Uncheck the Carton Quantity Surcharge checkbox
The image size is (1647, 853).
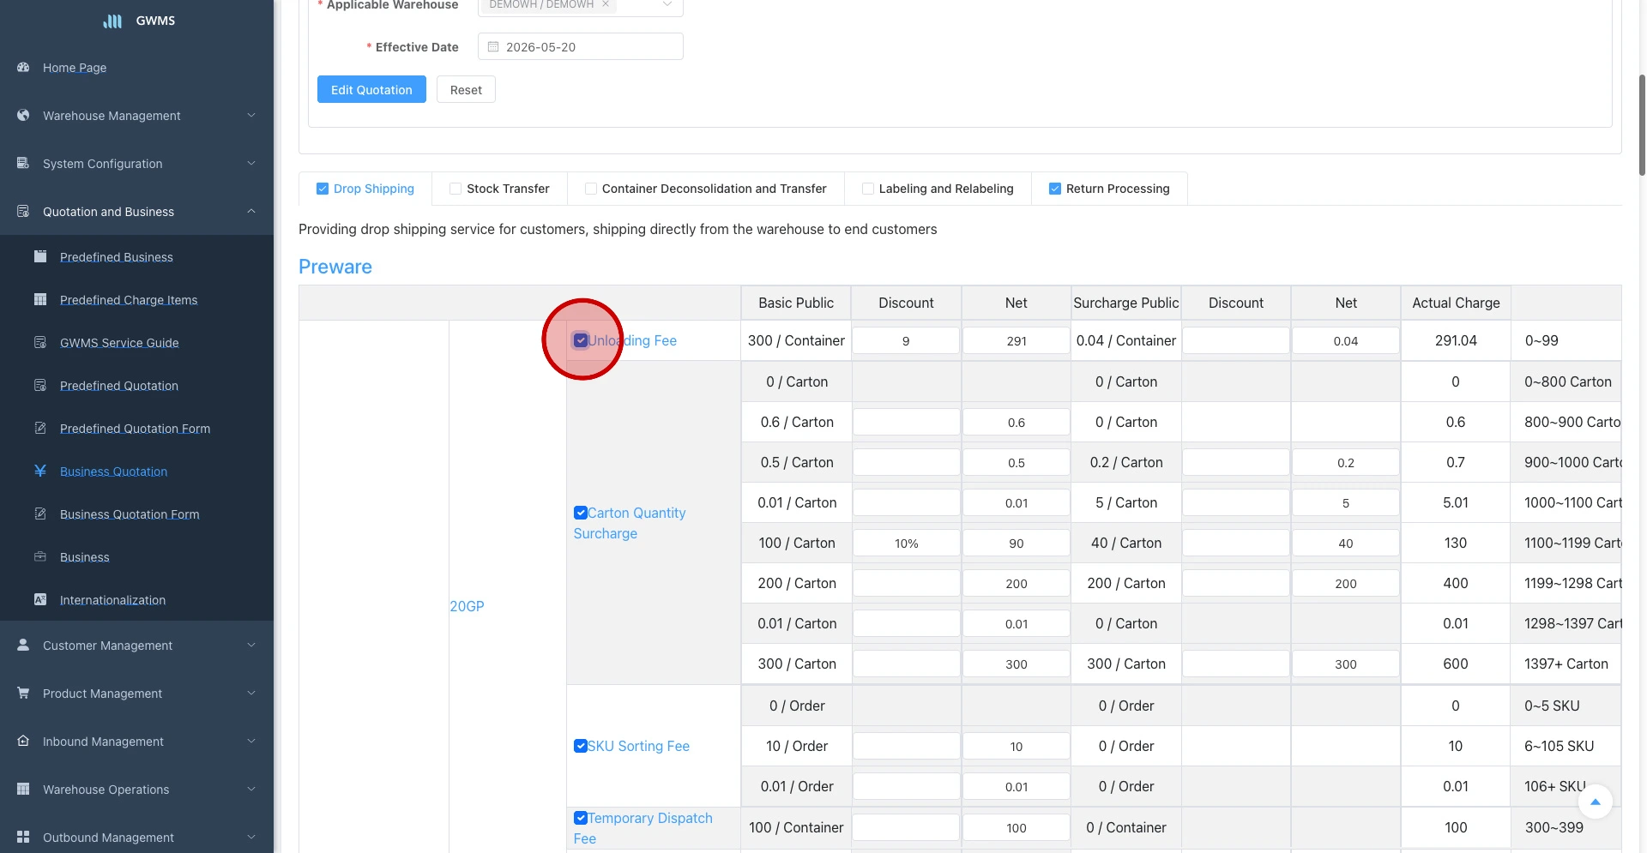[581, 513]
